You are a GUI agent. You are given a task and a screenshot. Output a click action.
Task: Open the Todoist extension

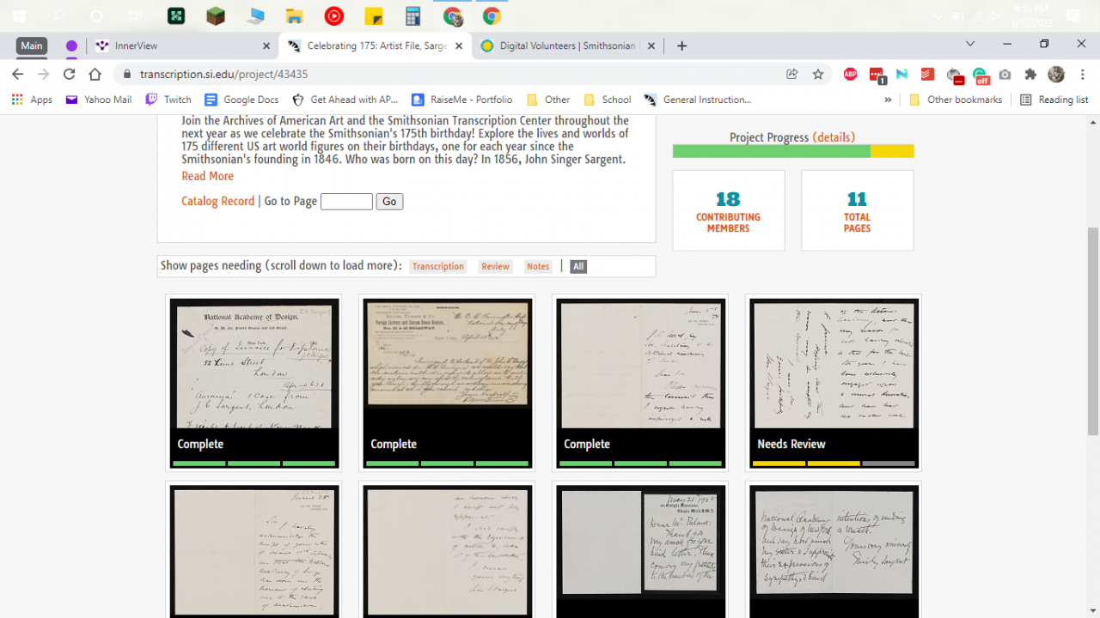pyautogui.click(x=927, y=74)
